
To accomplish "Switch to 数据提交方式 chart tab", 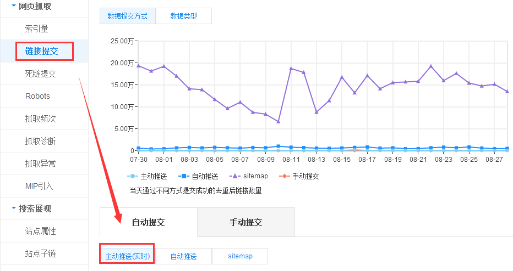I will click(x=127, y=16).
